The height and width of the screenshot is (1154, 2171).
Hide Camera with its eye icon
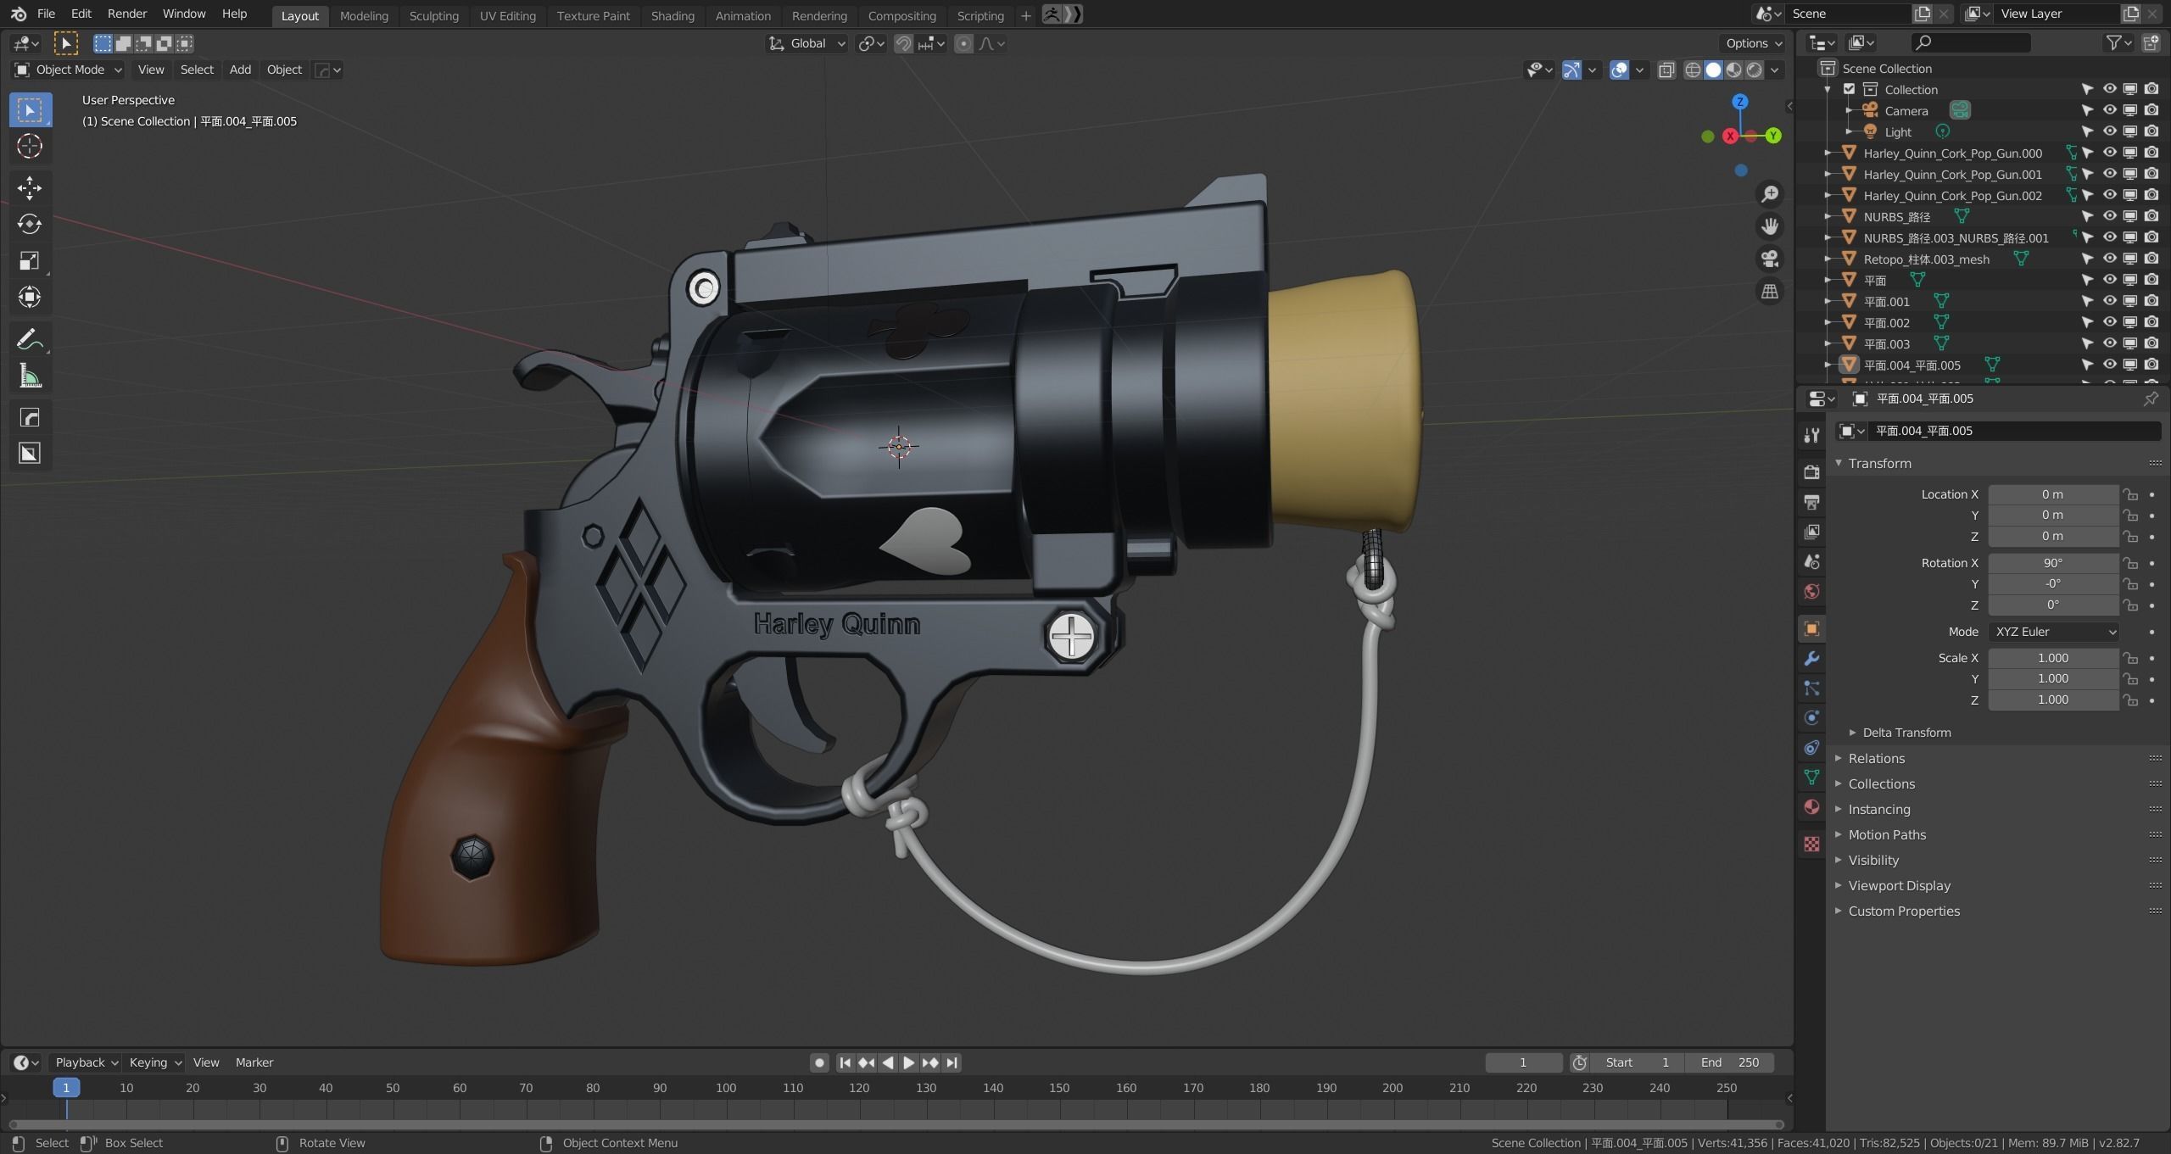coord(2109,110)
